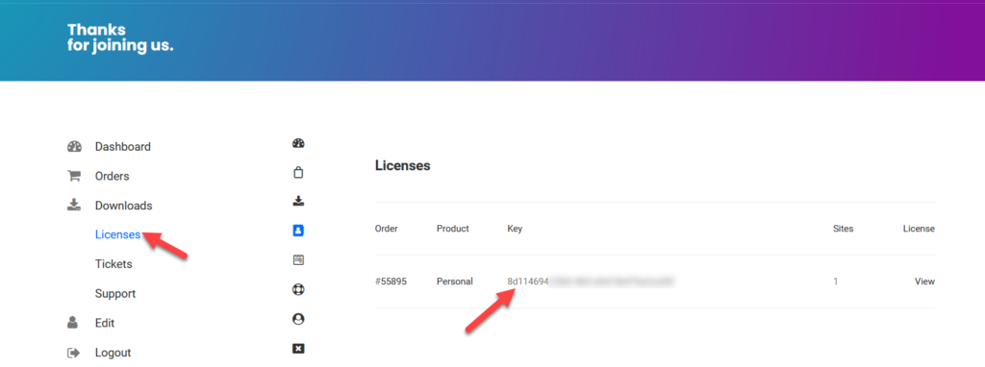Open the Orders menu item
Screen dimensions: 985x367
click(x=112, y=176)
